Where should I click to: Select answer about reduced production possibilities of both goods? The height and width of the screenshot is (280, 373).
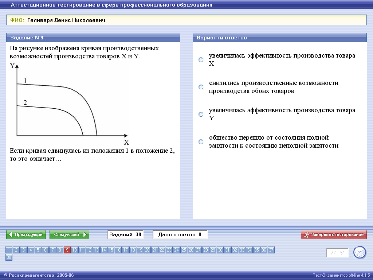point(201,87)
